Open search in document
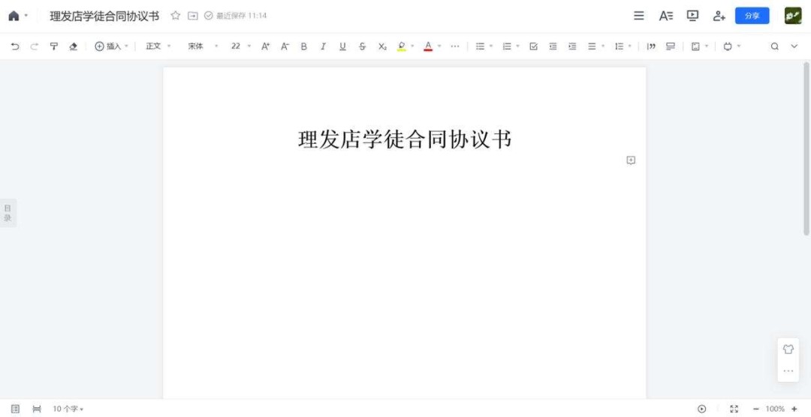 774,46
